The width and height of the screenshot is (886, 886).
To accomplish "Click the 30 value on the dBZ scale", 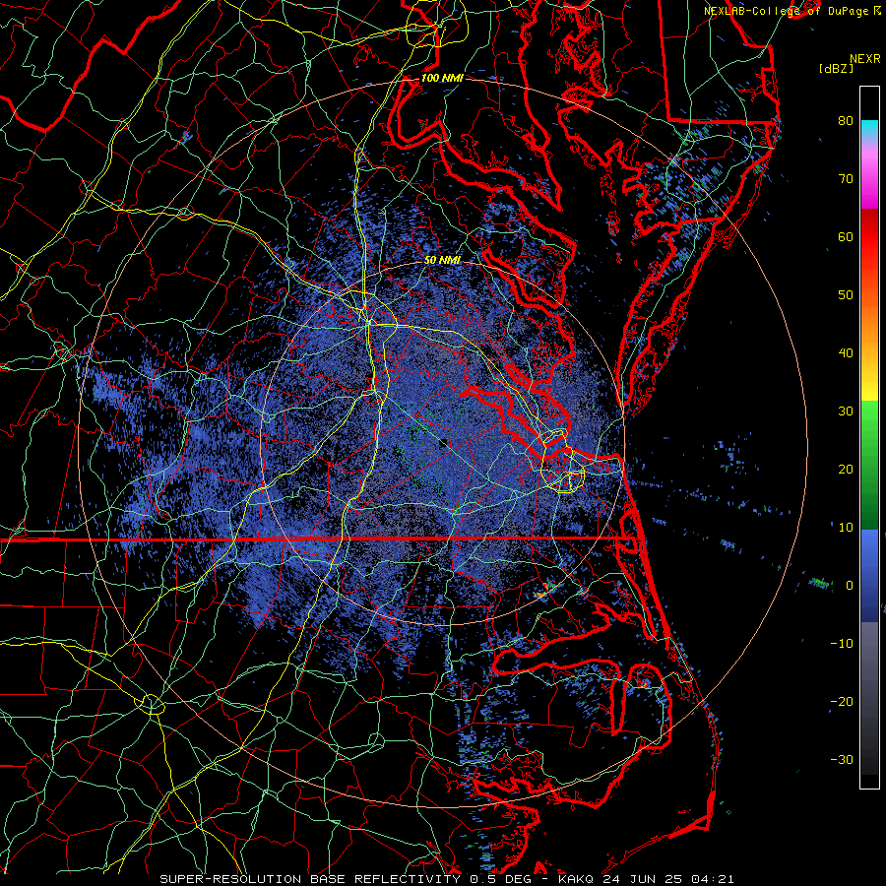I will [846, 411].
